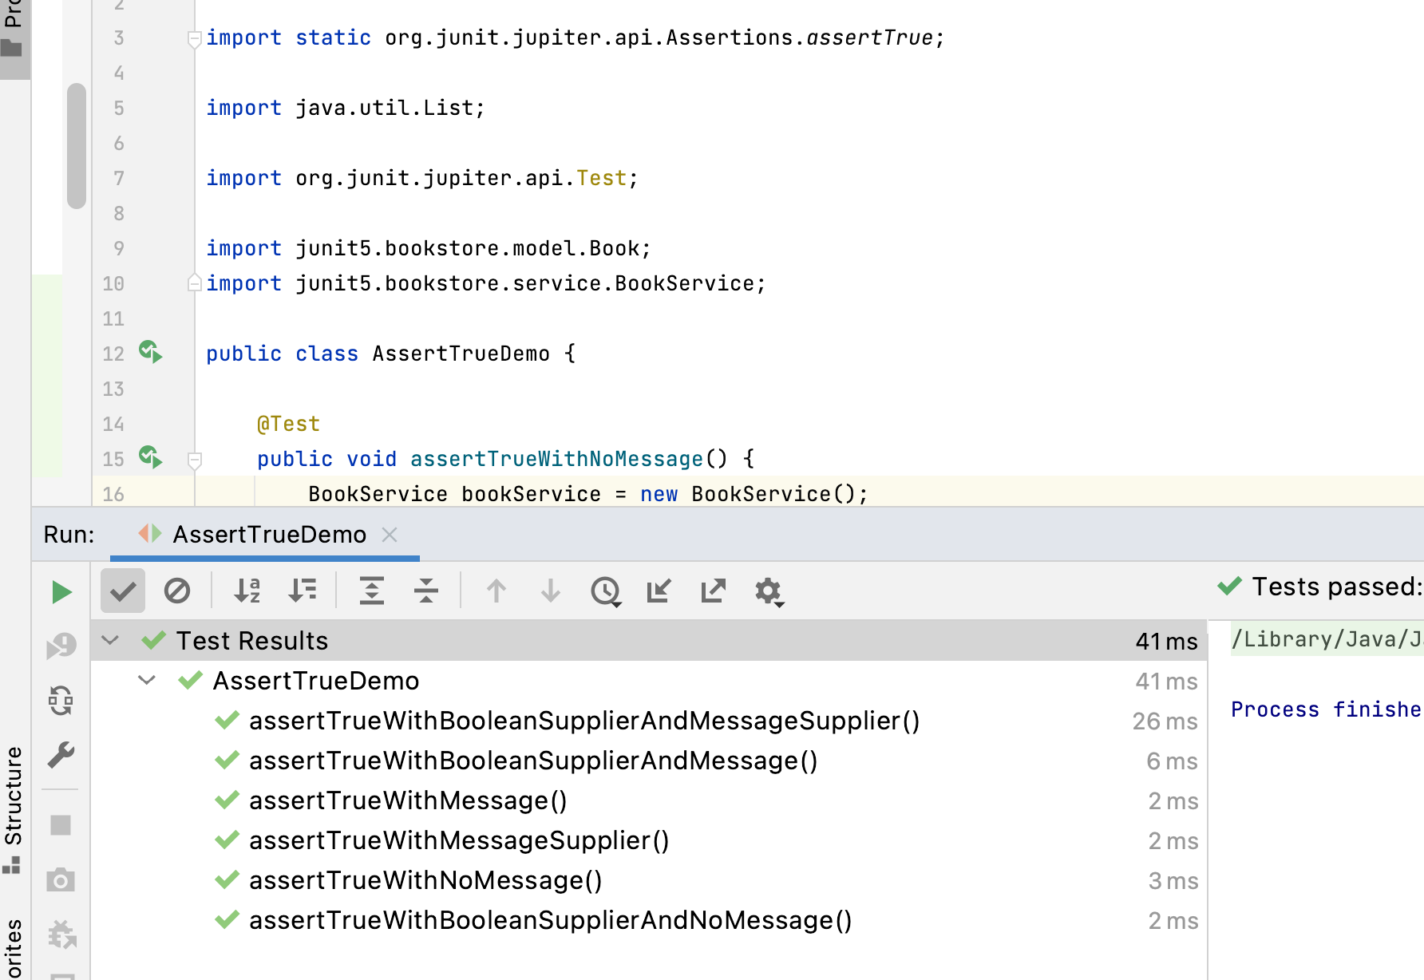Export test results icon

[x=711, y=591]
